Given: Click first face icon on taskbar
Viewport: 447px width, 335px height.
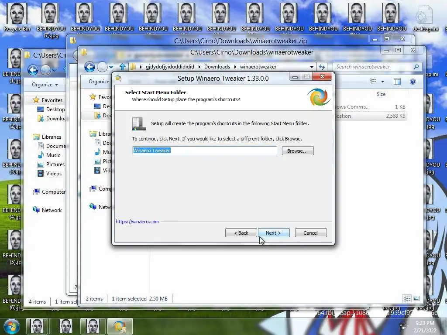Looking at the screenshot, I should [x=37, y=326].
